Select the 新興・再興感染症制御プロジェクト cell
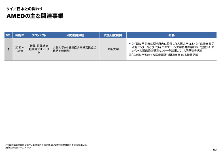This screenshot has width=221, height=153. pyautogui.click(x=39, y=49)
